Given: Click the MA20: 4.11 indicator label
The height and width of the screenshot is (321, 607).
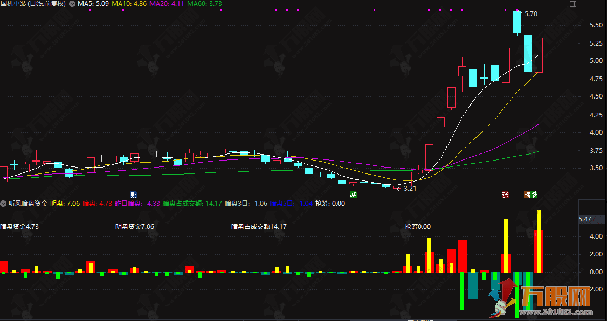Looking at the screenshot, I should tap(167, 4).
